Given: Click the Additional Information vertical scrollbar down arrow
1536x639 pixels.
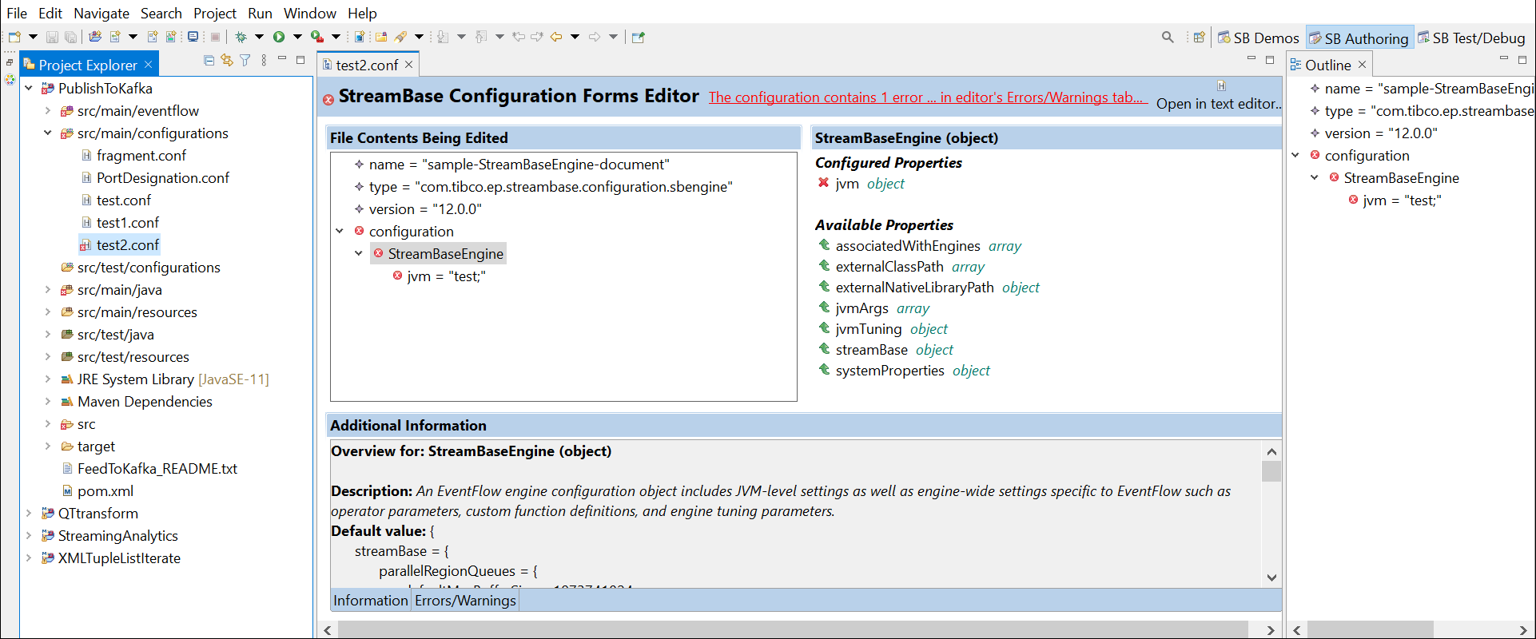Looking at the screenshot, I should [x=1271, y=577].
